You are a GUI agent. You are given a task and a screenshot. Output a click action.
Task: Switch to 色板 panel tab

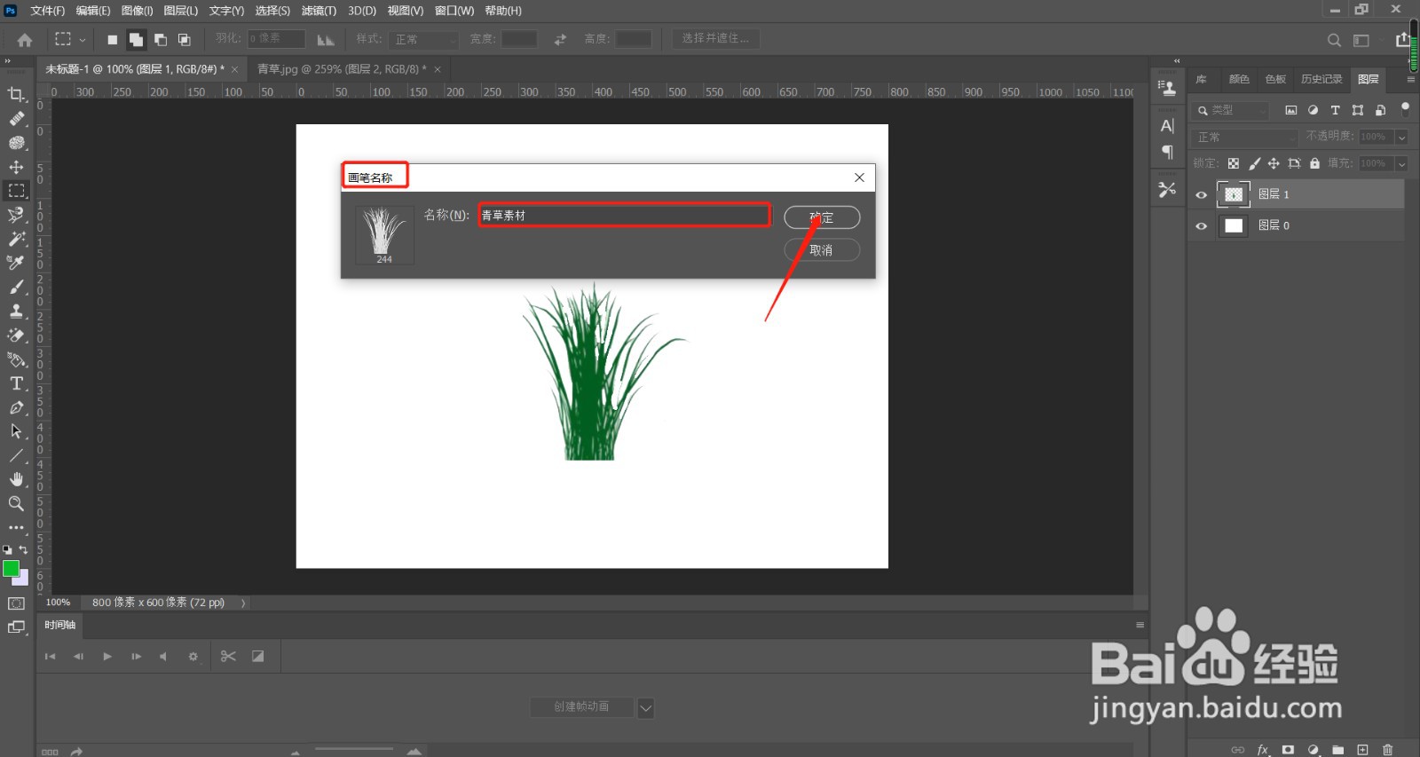(1275, 79)
